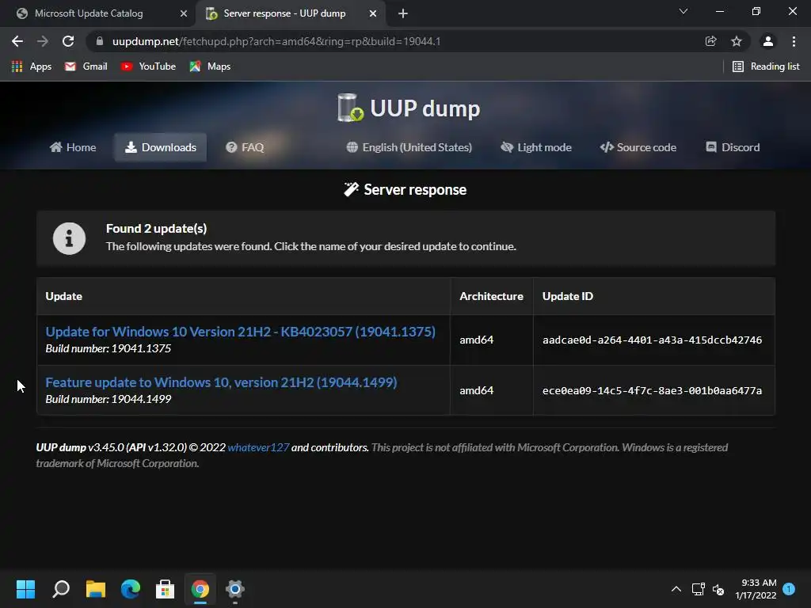Share this page using the share icon

710,41
